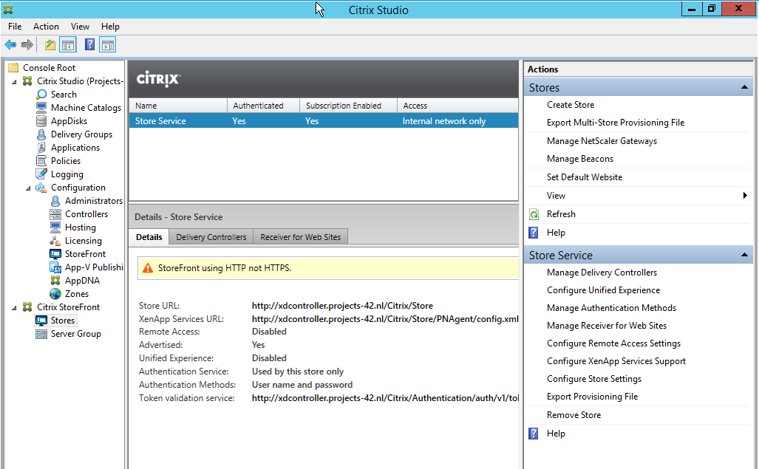Click the Forward arrow toolbar icon
The width and height of the screenshot is (759, 469).
click(x=27, y=45)
